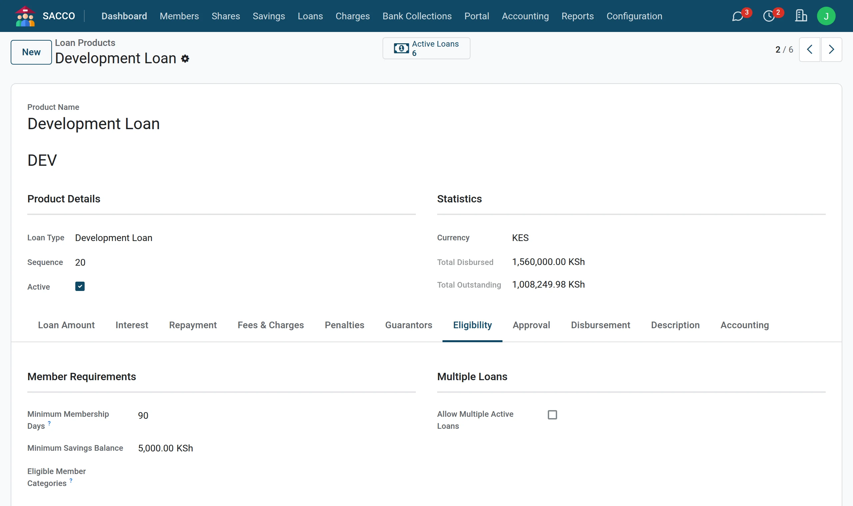Click the gear actions icon beside Development Loan
This screenshot has height=506, width=853.
185,59
